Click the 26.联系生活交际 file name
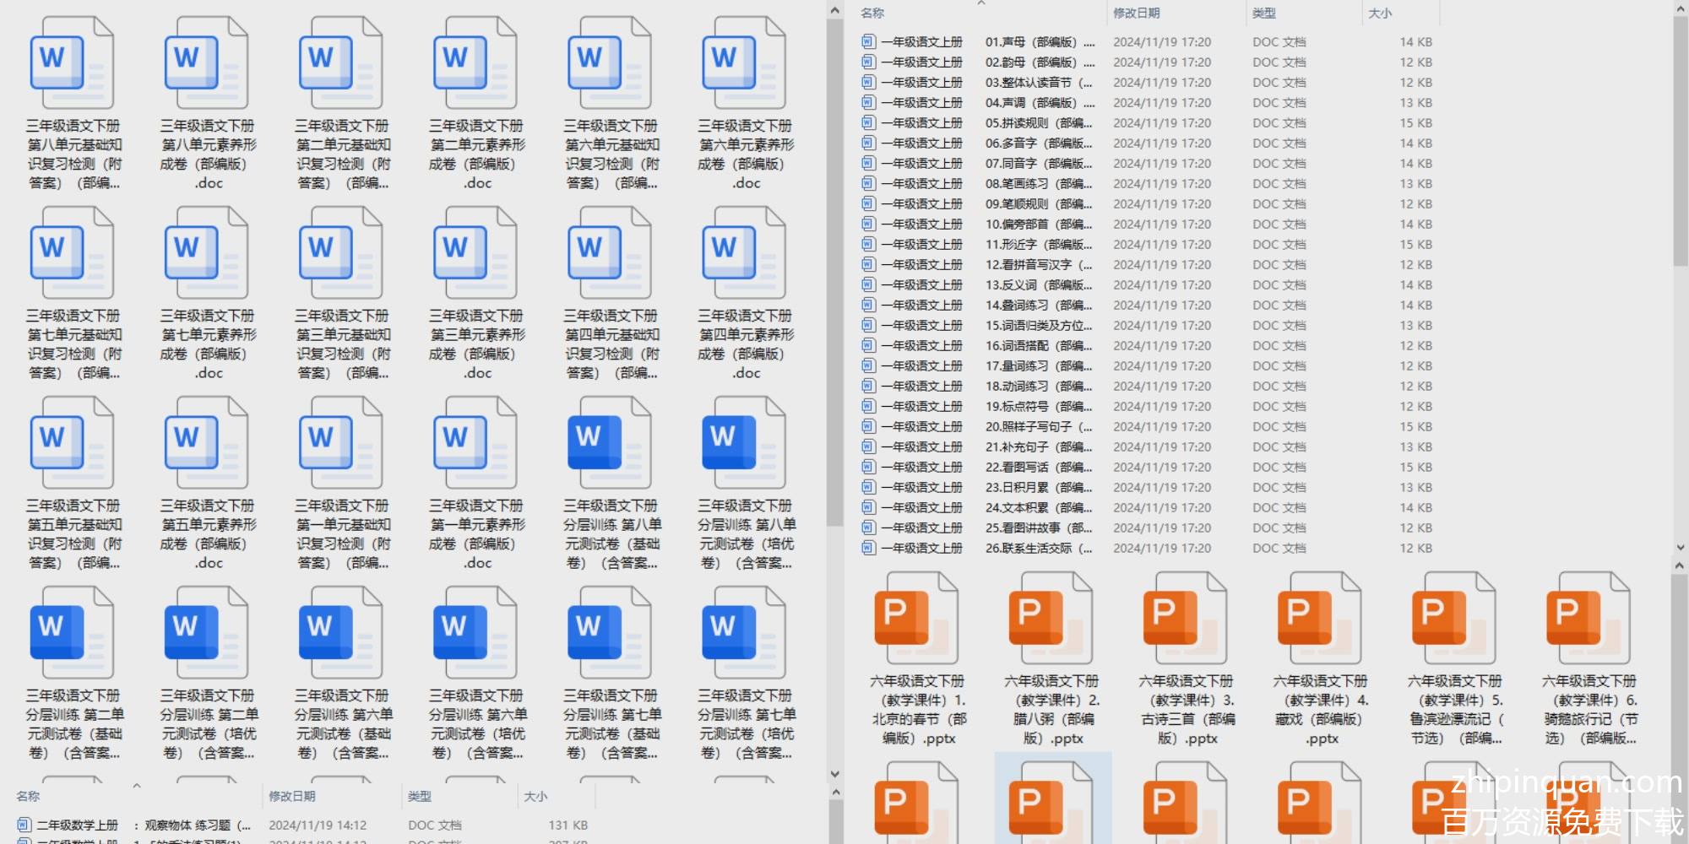 [986, 548]
